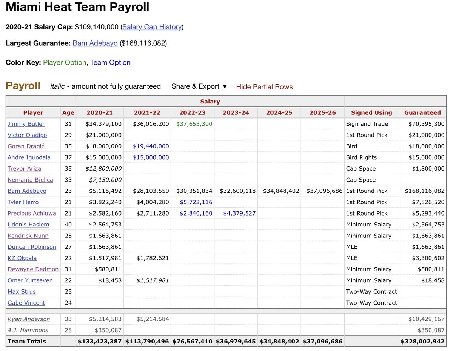
Task: Select the $133,423,387 team total cell
Action: tap(100, 342)
